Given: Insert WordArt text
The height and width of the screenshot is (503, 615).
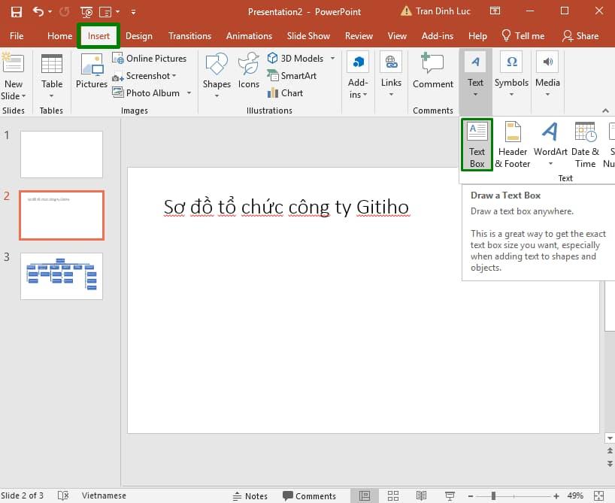Looking at the screenshot, I should click(x=550, y=143).
